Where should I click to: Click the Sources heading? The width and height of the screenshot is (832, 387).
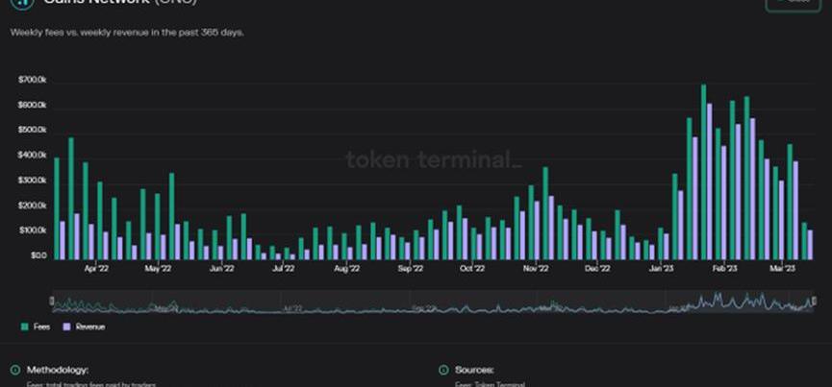(x=476, y=370)
